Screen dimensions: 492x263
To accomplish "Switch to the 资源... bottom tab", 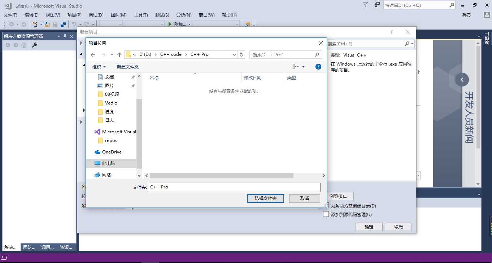I will (x=66, y=247).
